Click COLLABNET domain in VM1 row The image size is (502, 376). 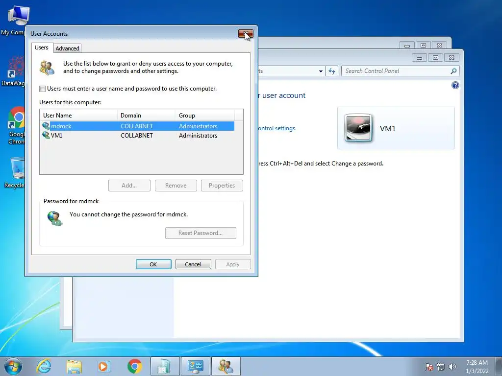[x=137, y=136]
